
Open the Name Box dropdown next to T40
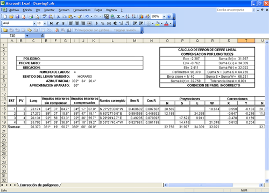[x=27, y=36]
